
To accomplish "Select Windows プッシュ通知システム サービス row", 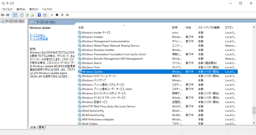I will (157, 85).
